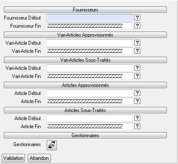This screenshot has height=164, width=178.
Task: Open lookup for Vari-Article Début under Approvisionnés
Action: pos(137,43)
